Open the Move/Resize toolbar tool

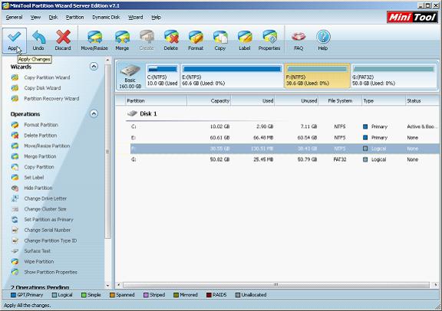click(94, 40)
